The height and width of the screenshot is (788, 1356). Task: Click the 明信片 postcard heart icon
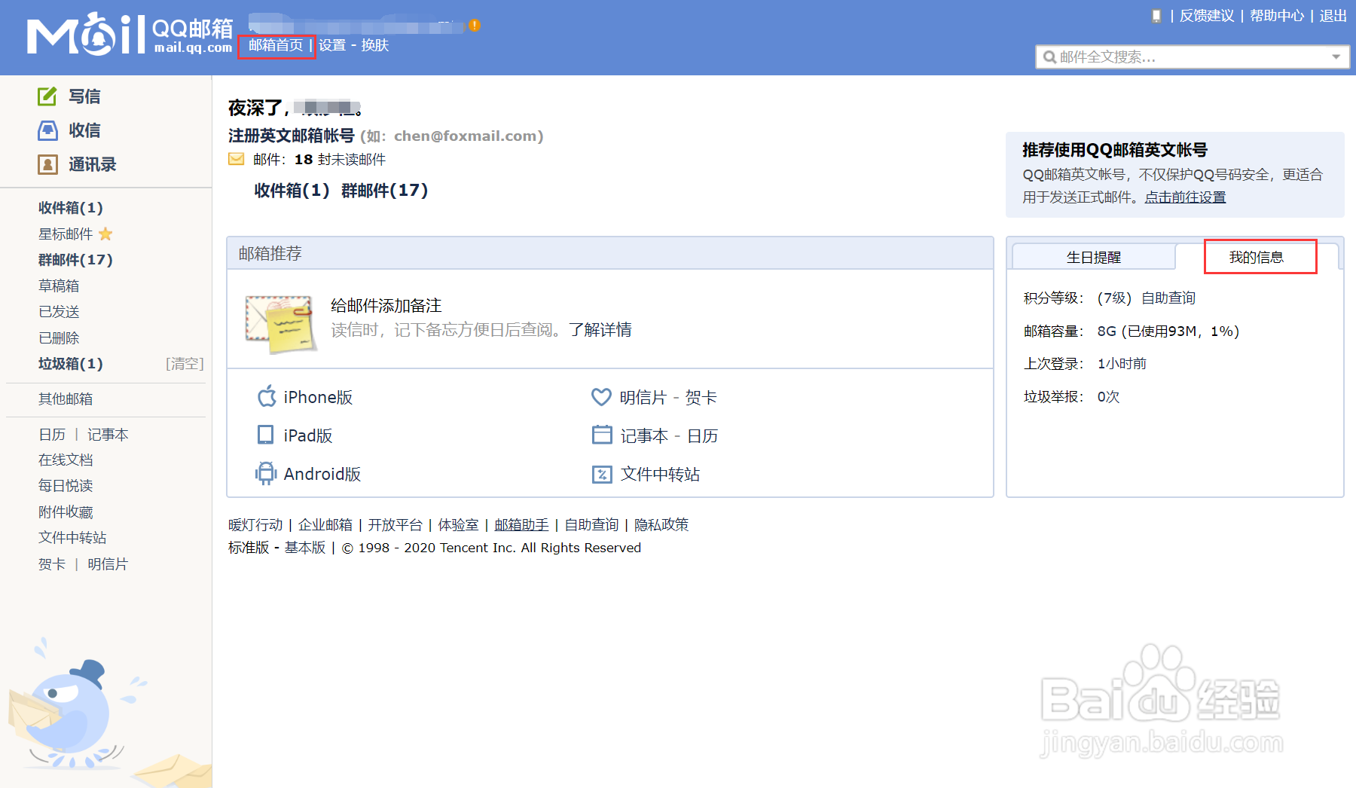tap(600, 396)
